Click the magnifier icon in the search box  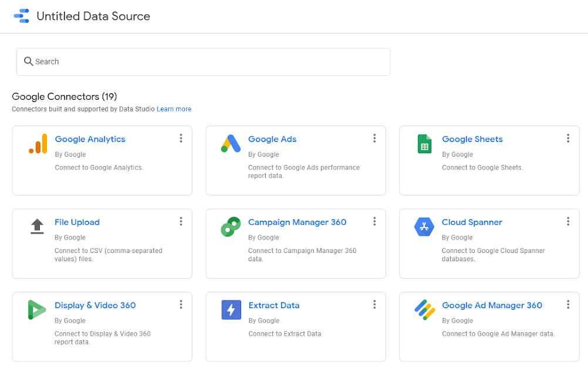29,61
